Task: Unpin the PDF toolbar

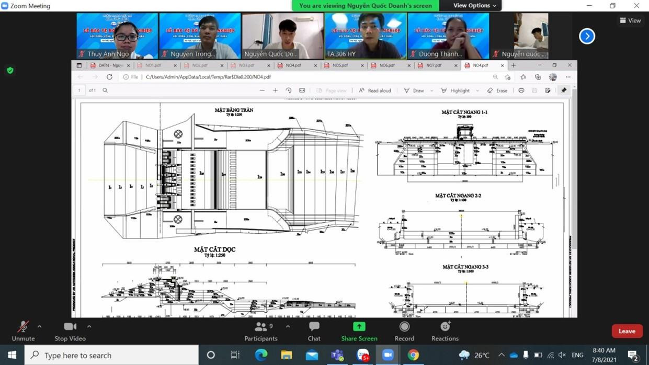Action: [x=563, y=90]
